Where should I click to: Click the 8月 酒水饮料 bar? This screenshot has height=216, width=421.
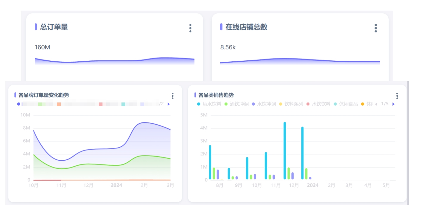point(210,162)
